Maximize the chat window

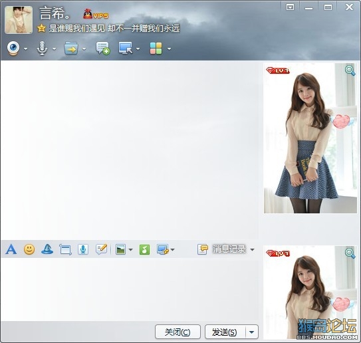328,7
